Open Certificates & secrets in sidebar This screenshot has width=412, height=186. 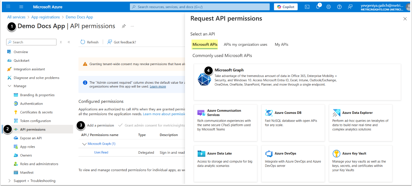[36, 112]
